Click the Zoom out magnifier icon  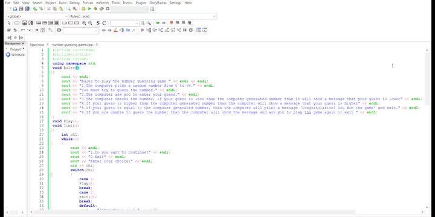coord(90,23)
